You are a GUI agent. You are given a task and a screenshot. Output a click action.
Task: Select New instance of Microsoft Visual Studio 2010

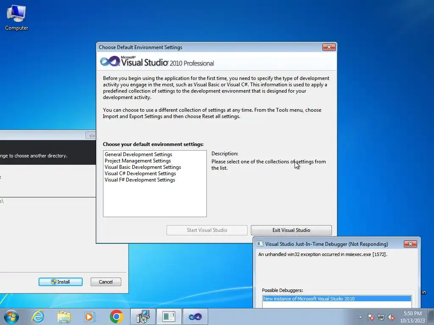click(x=337, y=299)
